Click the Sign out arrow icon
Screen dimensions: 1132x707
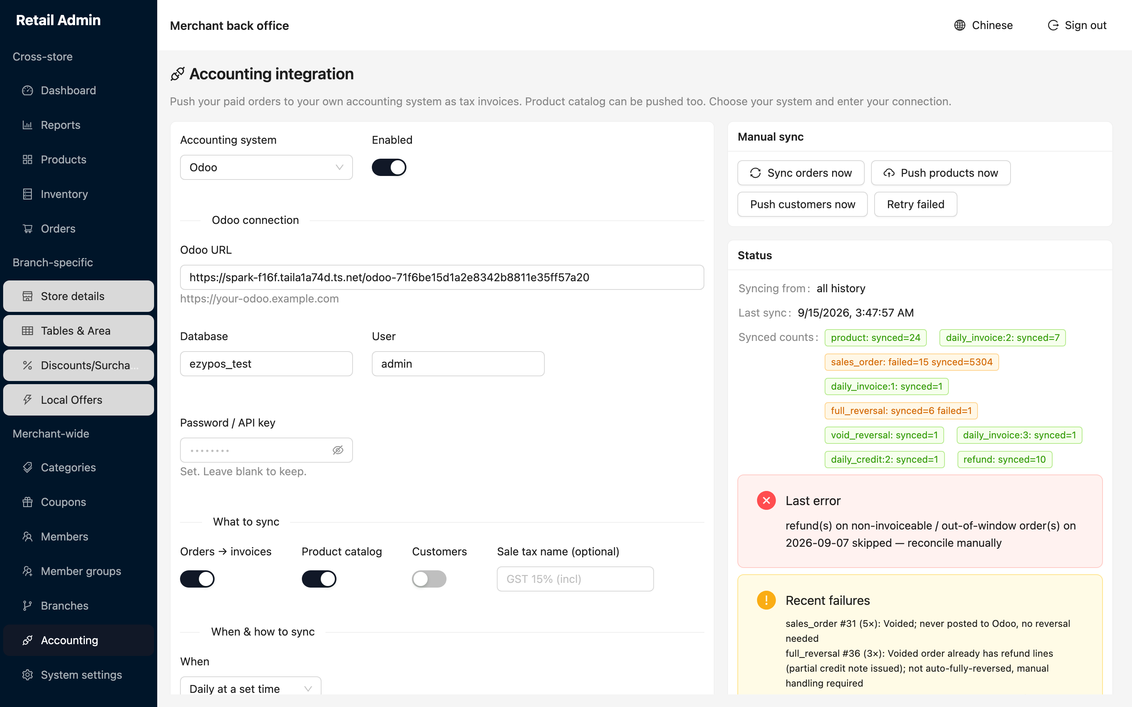pyautogui.click(x=1053, y=25)
